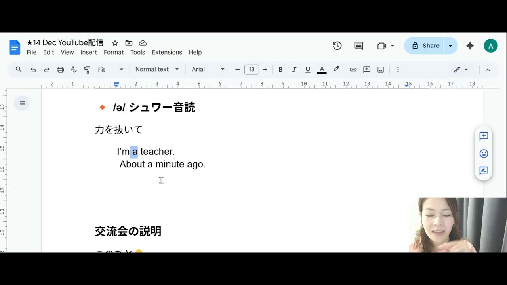Open the highlight color picker
The width and height of the screenshot is (507, 285).
click(x=336, y=70)
